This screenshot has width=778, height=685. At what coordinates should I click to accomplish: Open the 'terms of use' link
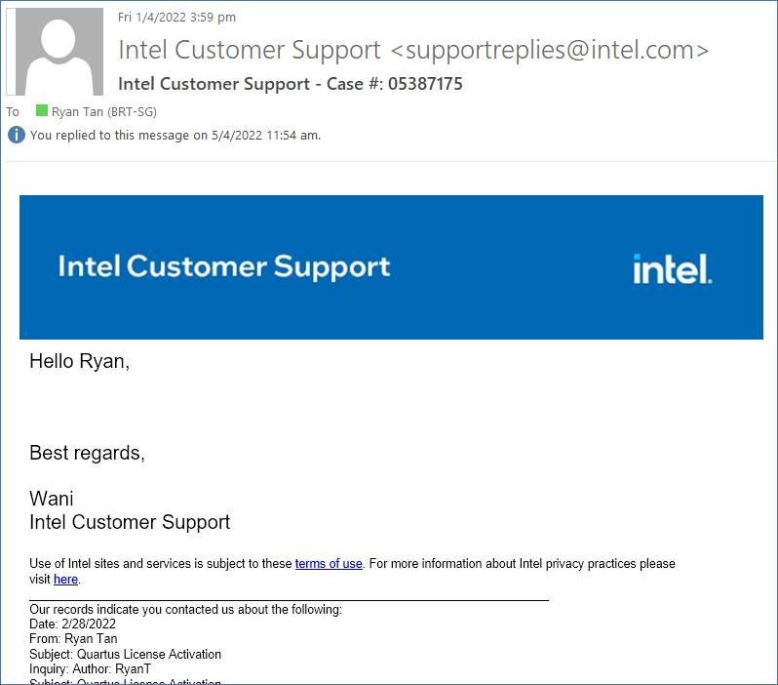point(329,564)
